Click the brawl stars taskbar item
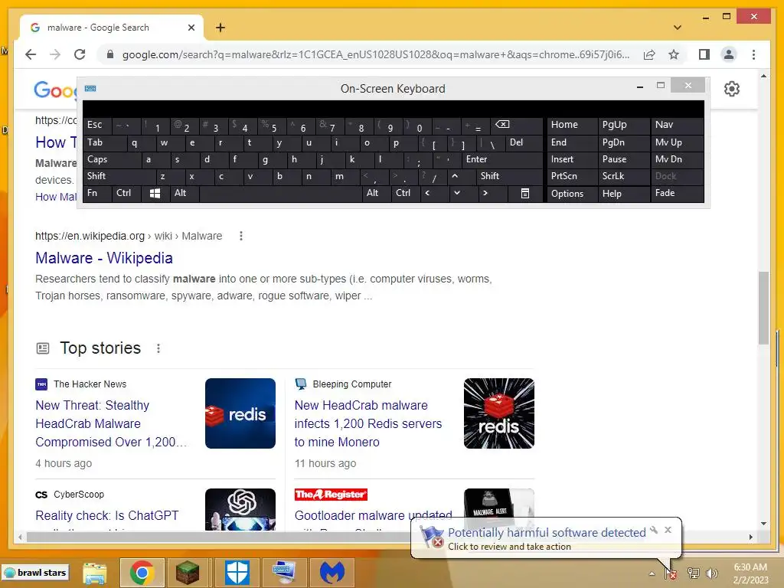Viewport: 784px width, 588px height. point(36,573)
